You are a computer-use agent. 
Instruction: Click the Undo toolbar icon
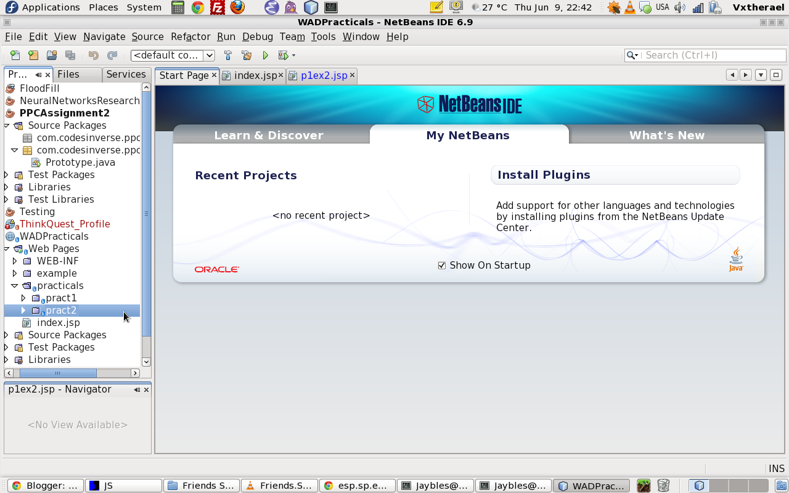[x=94, y=55]
